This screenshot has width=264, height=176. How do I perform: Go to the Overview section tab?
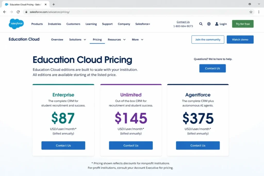pyautogui.click(x=57, y=39)
